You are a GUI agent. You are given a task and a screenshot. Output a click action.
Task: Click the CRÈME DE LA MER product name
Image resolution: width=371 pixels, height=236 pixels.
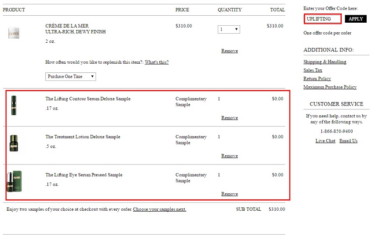(67, 26)
